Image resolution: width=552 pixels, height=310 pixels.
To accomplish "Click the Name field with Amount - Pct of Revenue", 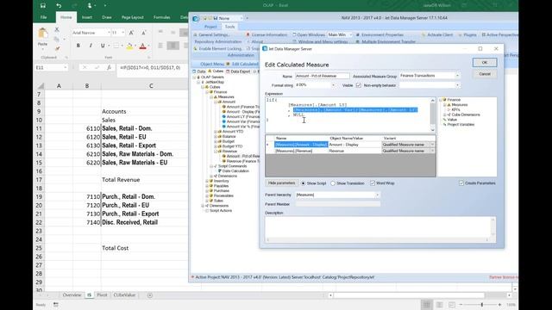I will [x=322, y=76].
